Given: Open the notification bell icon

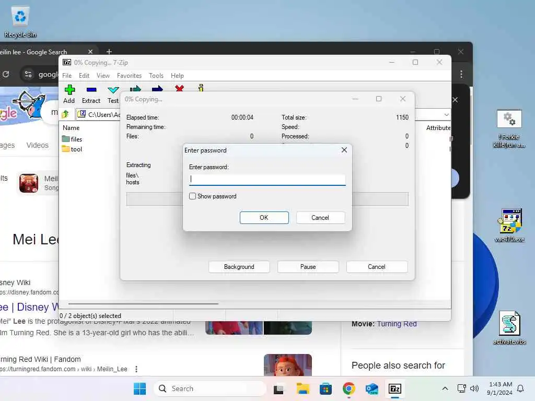Looking at the screenshot, I should [x=520, y=388].
